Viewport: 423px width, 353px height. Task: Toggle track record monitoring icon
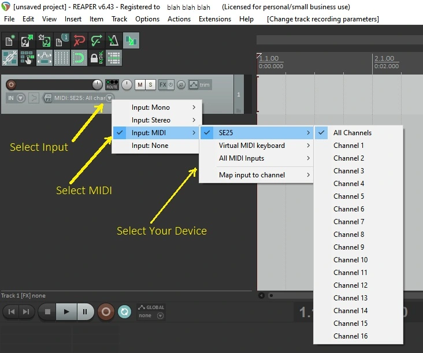34,98
